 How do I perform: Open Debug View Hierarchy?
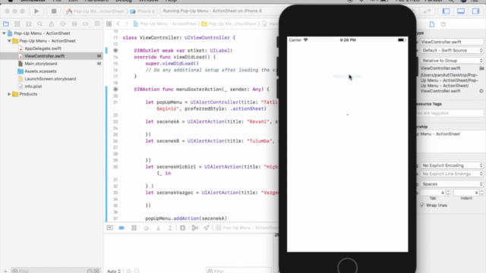point(182,227)
